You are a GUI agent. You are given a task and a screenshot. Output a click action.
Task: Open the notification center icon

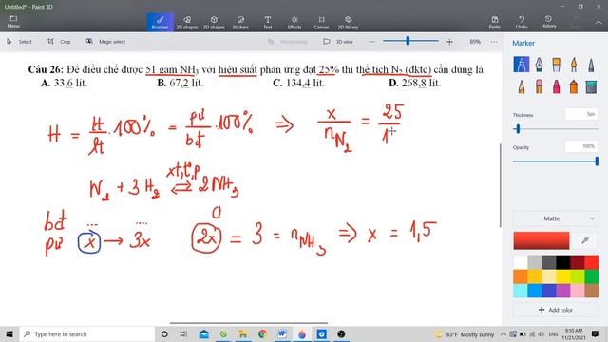coord(596,333)
